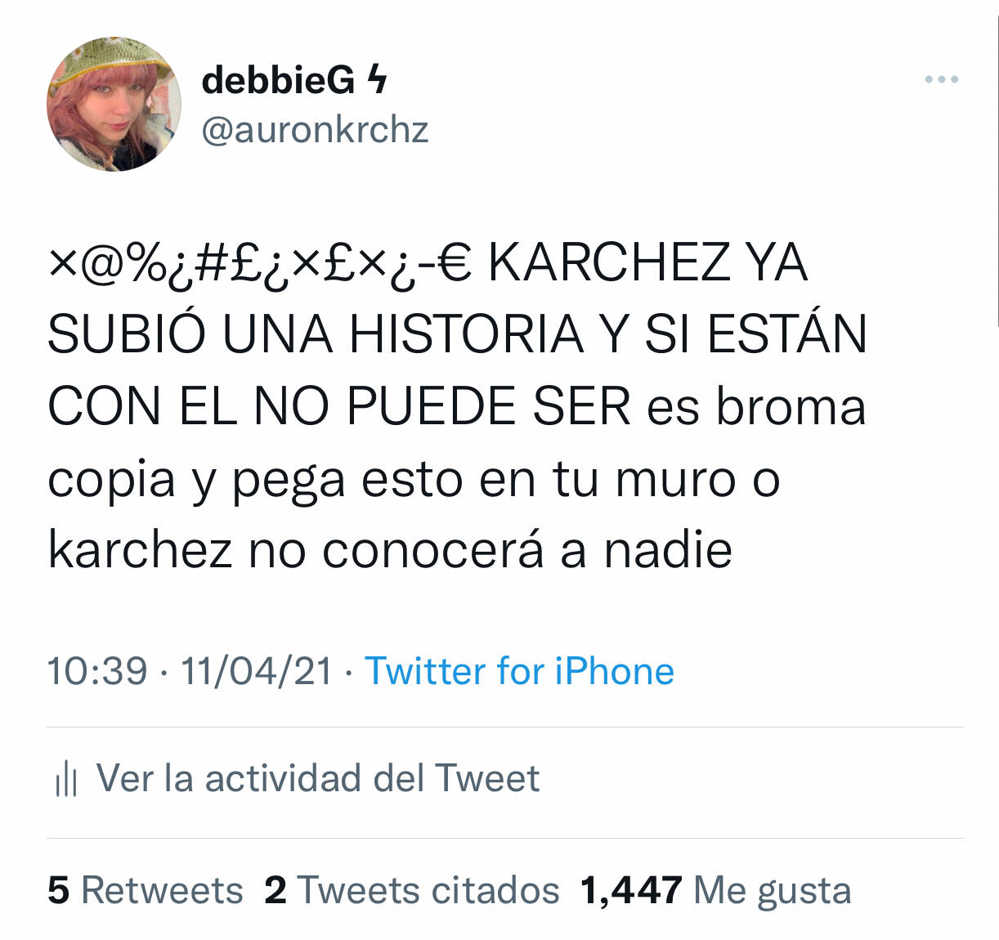Click the symbol string starting the tweet

[x=259, y=264]
